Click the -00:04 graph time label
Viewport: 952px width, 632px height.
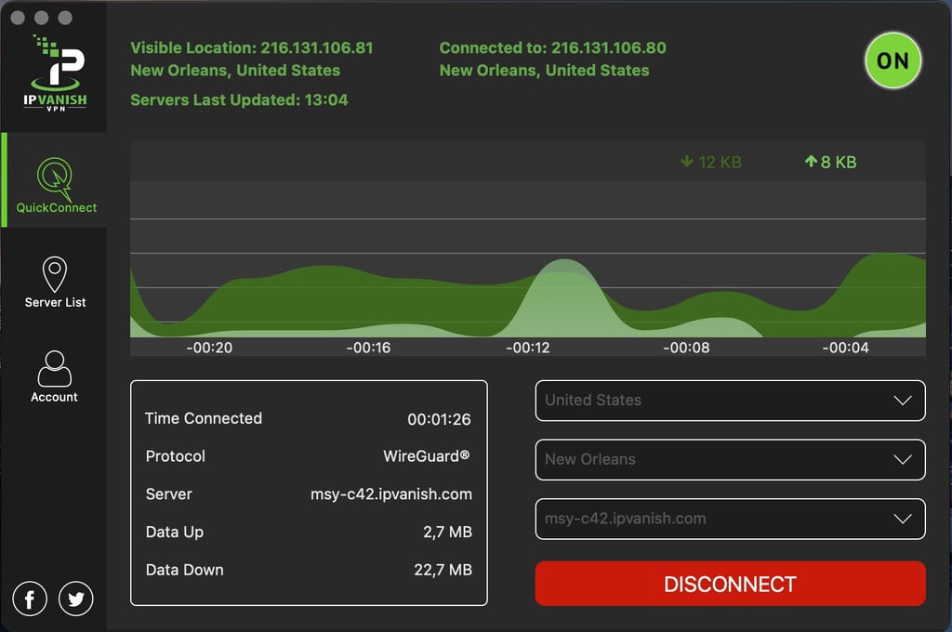(846, 348)
